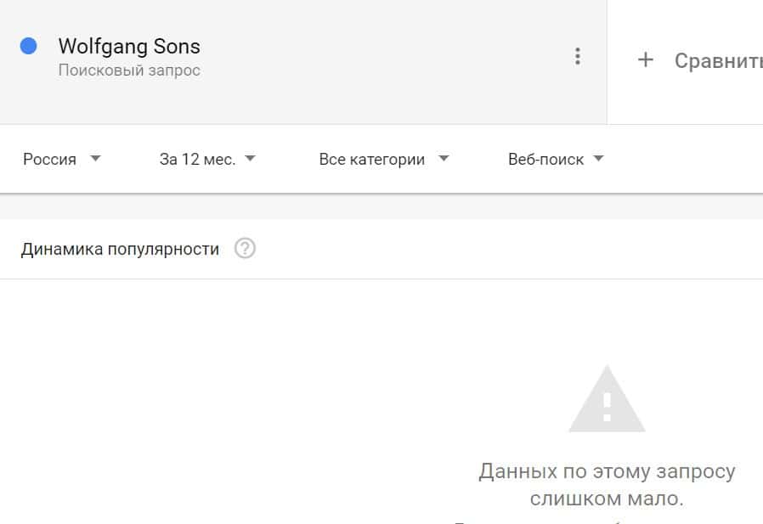Click the Поисковый запрос subtitle
The height and width of the screenshot is (524, 763).
coord(129,70)
